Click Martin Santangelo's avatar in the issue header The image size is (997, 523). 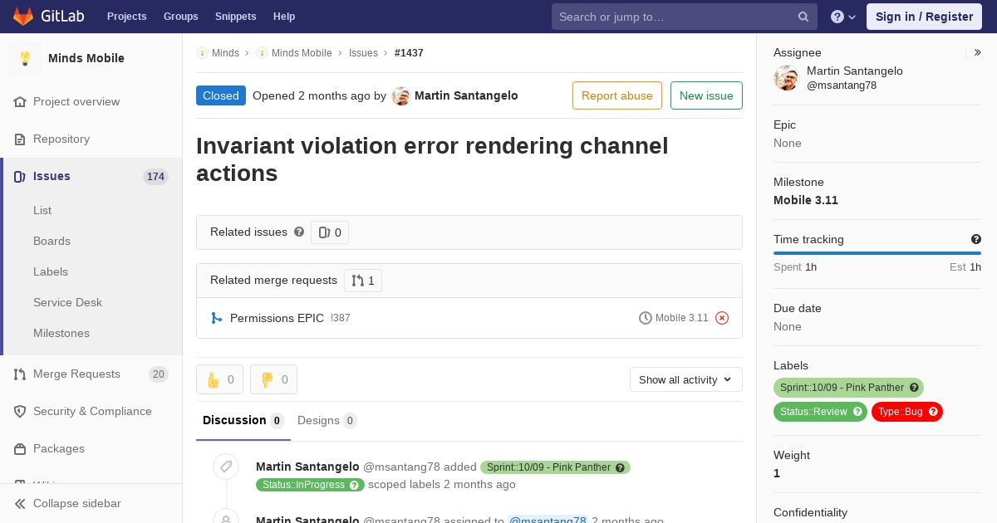point(401,96)
